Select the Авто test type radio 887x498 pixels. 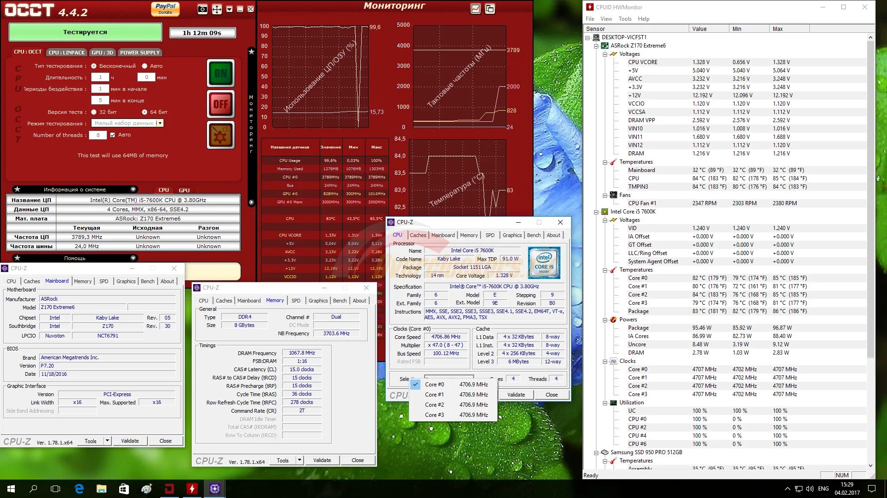tap(145, 66)
